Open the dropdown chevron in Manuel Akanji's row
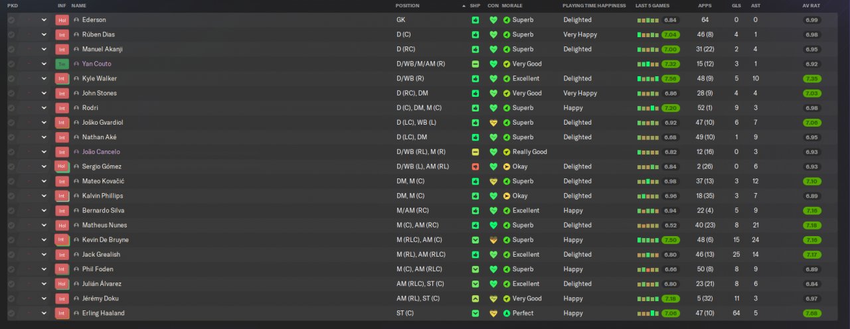The width and height of the screenshot is (850, 329). pyautogui.click(x=44, y=49)
